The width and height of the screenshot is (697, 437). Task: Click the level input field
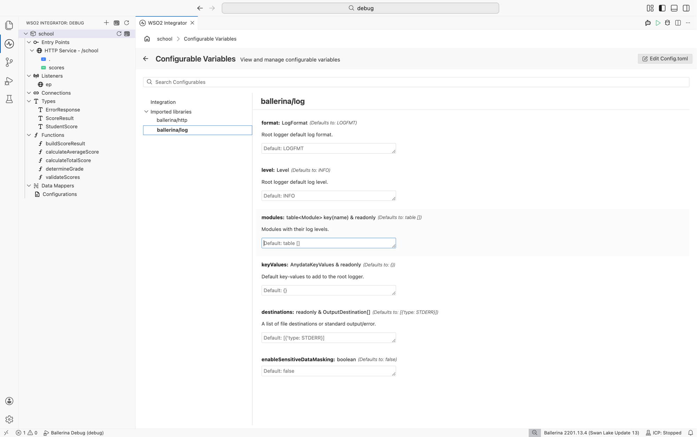pos(328,196)
